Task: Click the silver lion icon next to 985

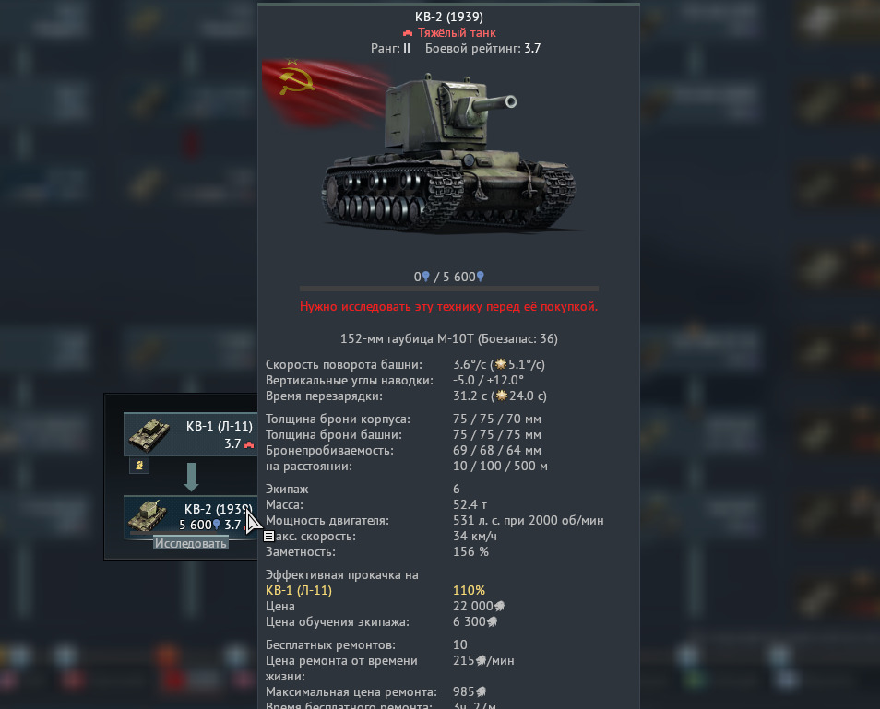Action: [481, 691]
